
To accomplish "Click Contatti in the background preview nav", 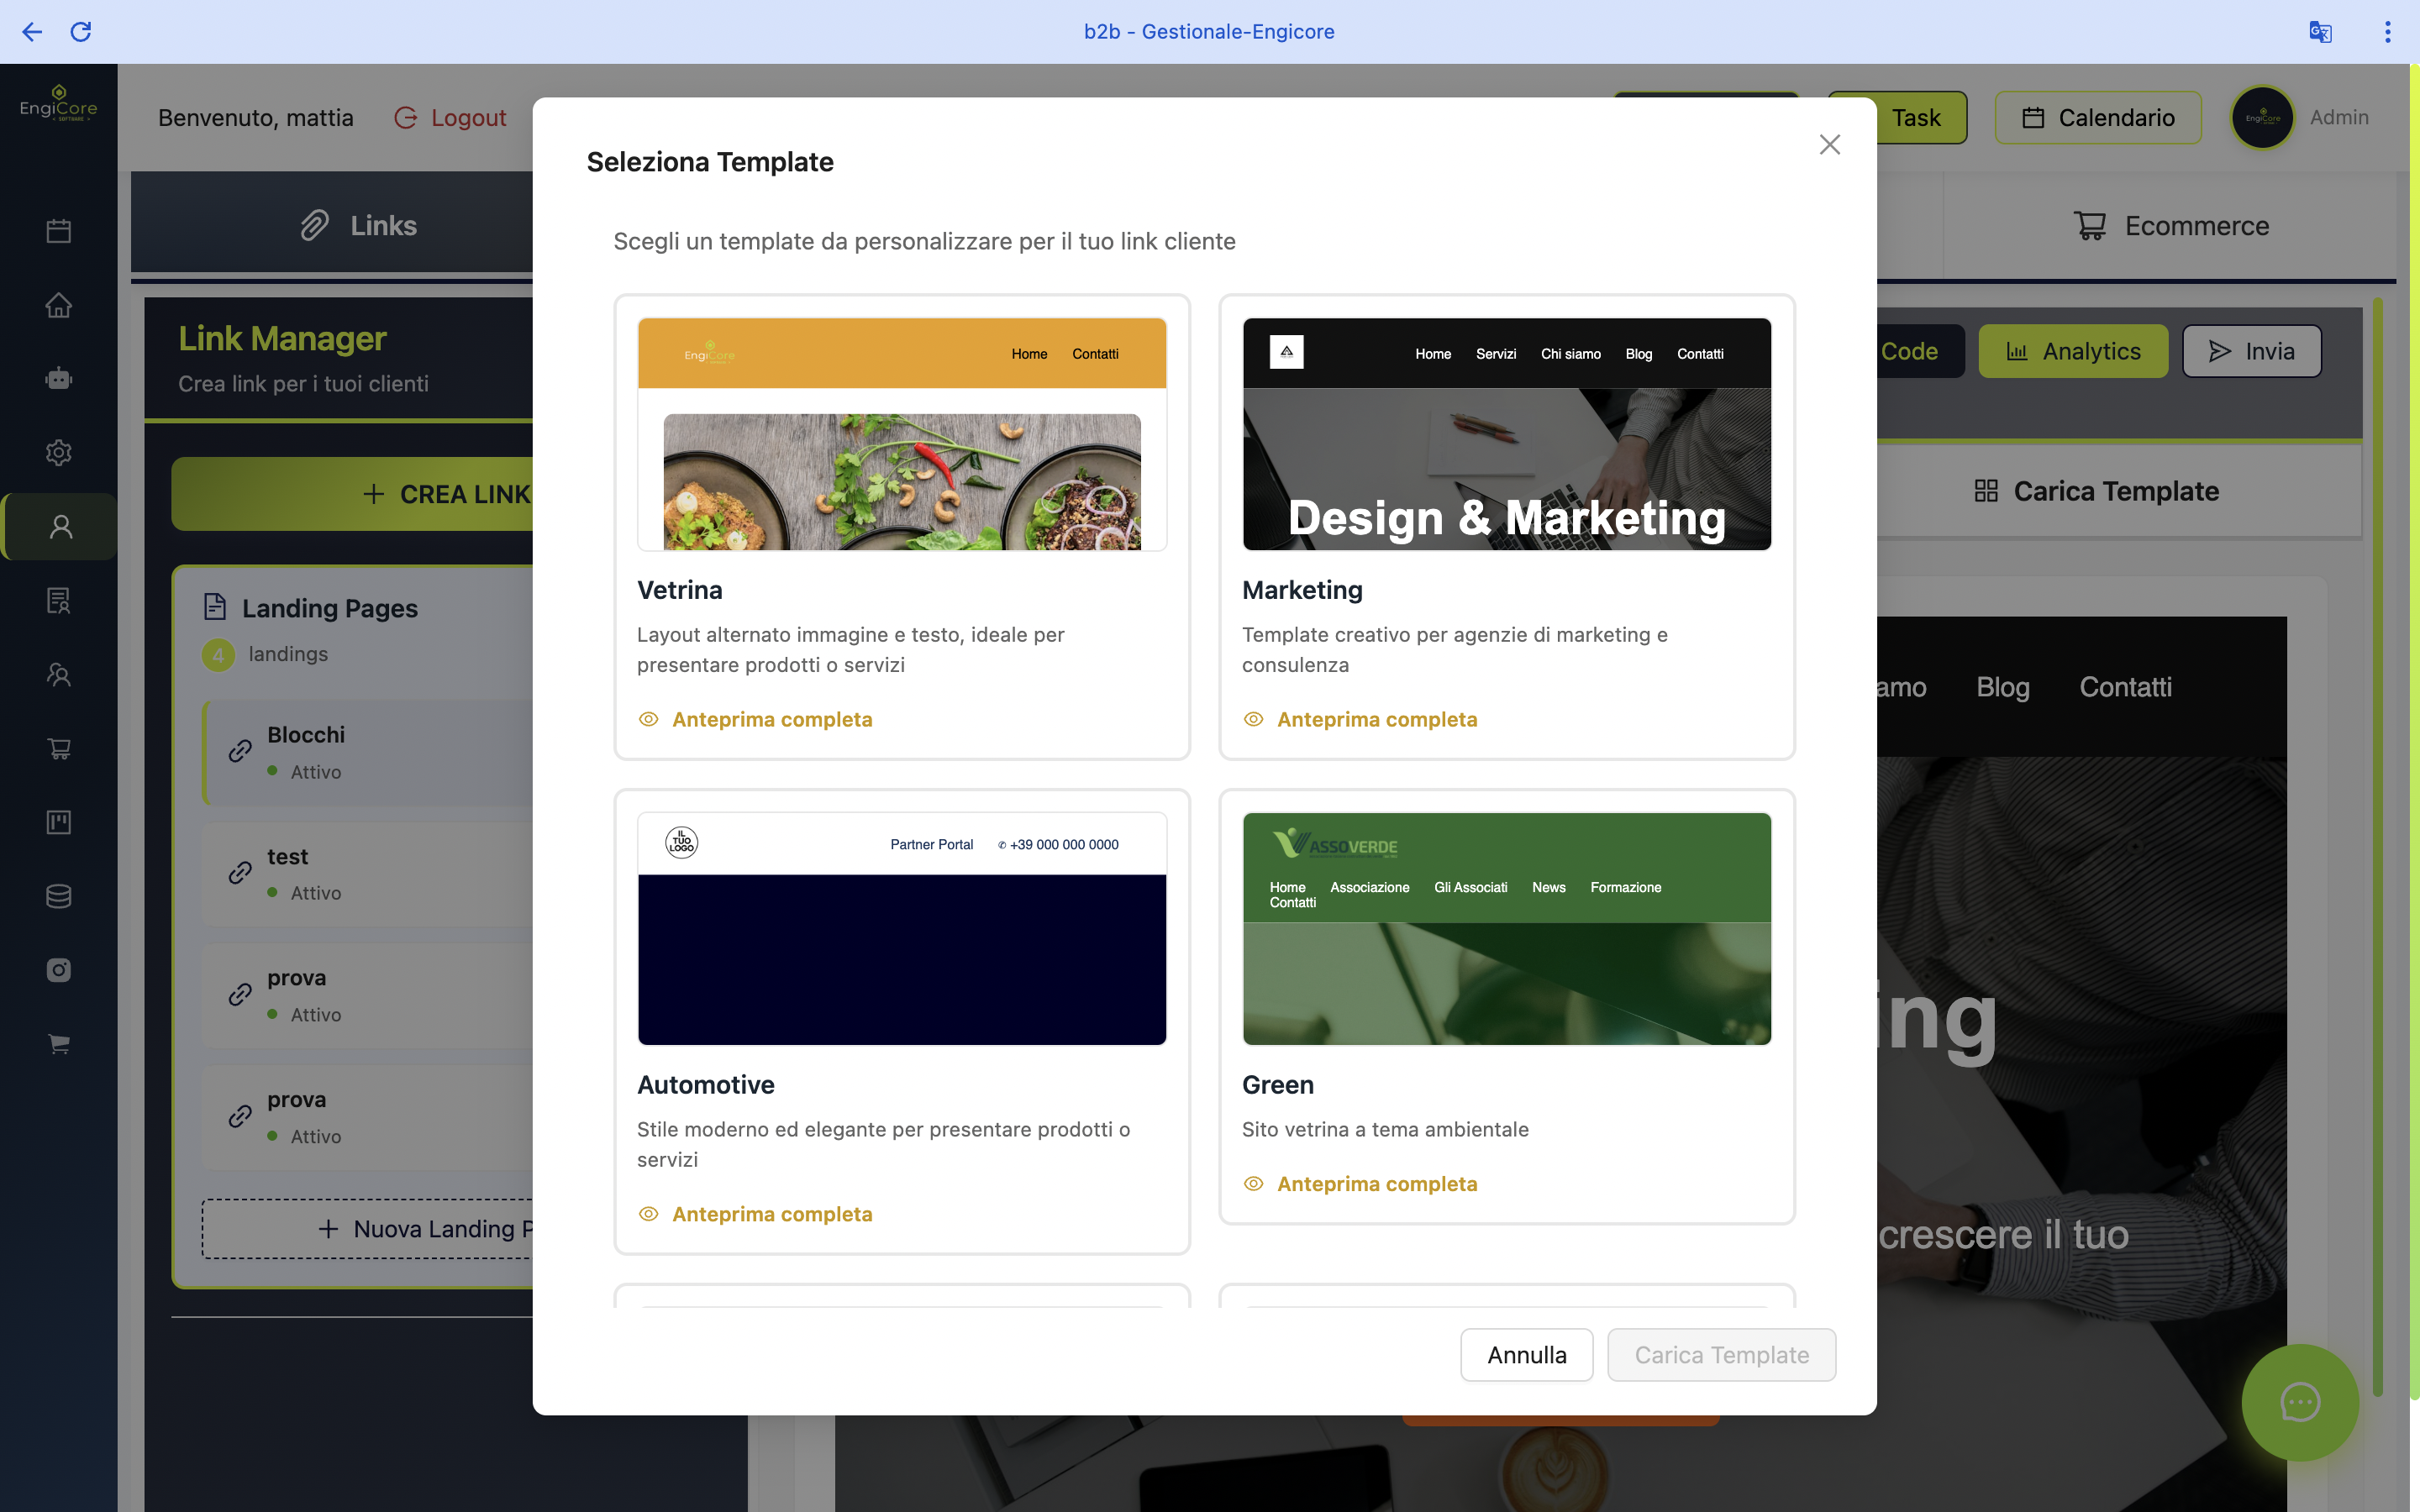I will click(x=2125, y=687).
